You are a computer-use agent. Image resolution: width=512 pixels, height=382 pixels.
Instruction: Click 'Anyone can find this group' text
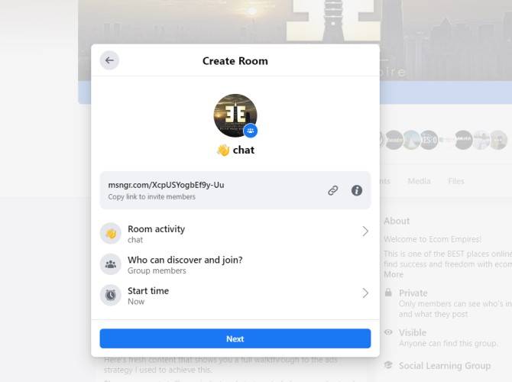click(448, 344)
